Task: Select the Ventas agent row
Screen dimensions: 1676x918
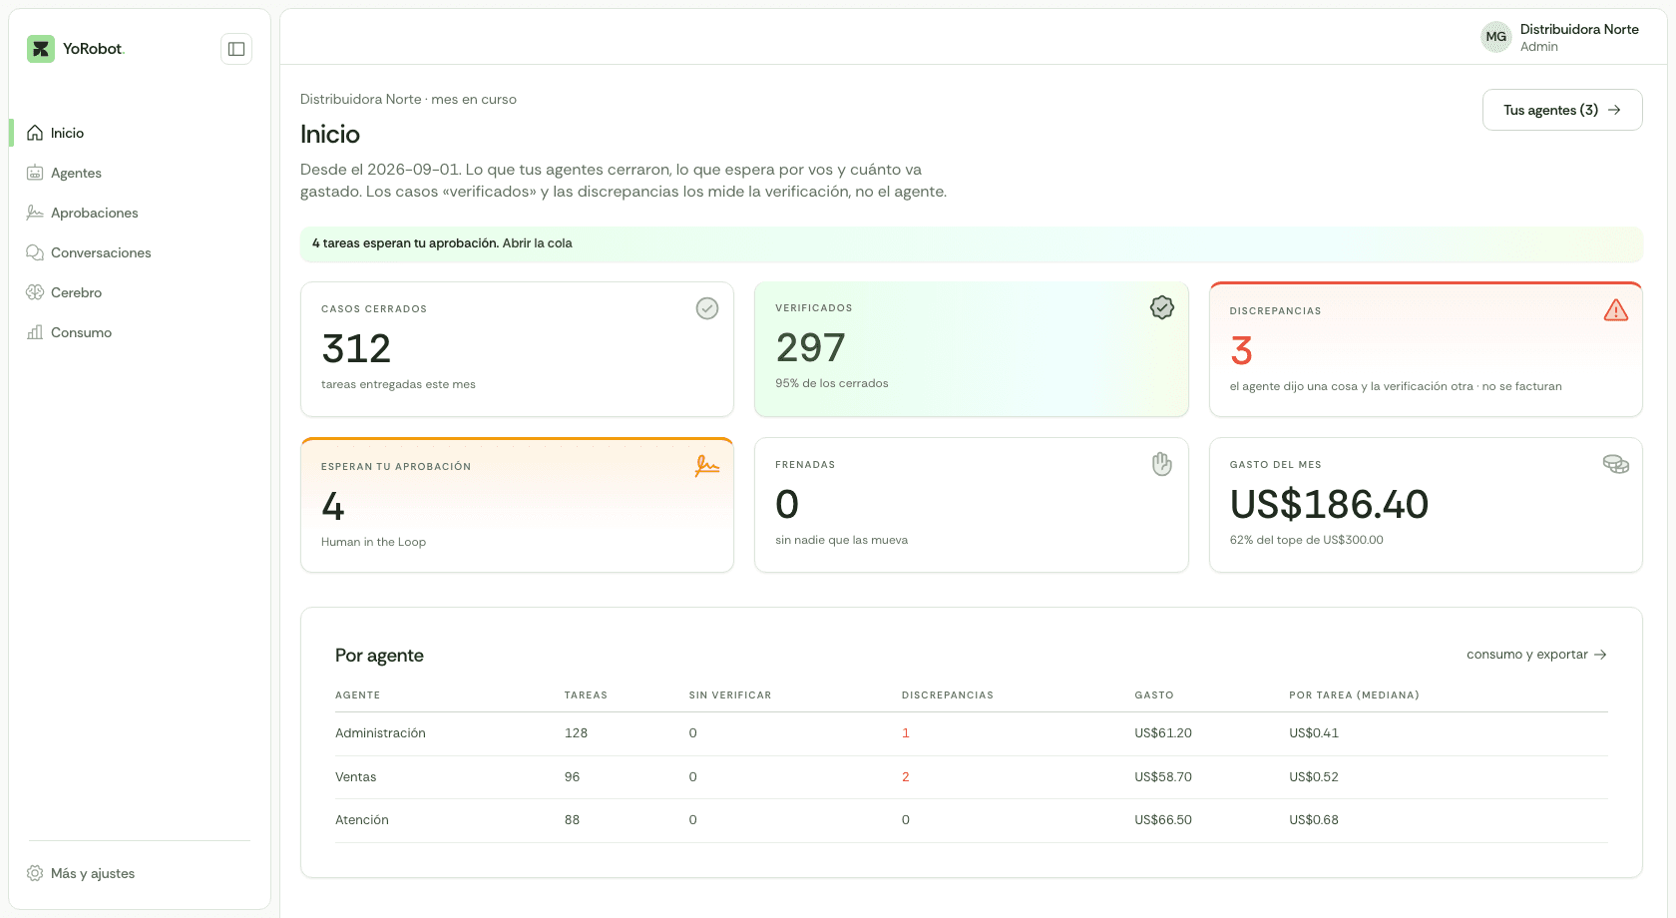Action: pyautogui.click(x=972, y=777)
